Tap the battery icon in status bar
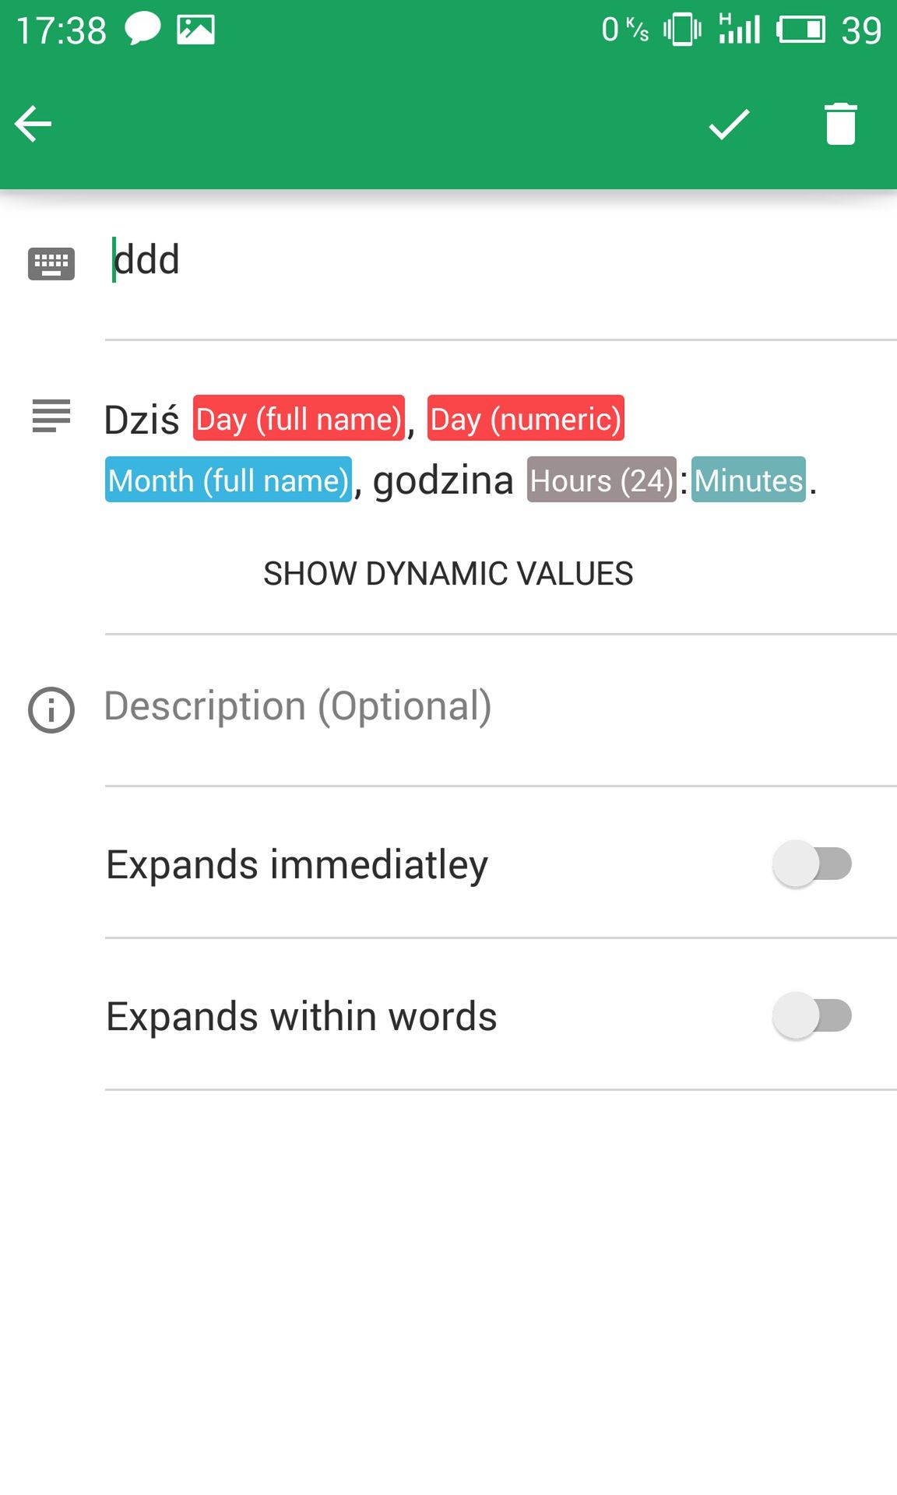The width and height of the screenshot is (897, 1495). (800, 30)
